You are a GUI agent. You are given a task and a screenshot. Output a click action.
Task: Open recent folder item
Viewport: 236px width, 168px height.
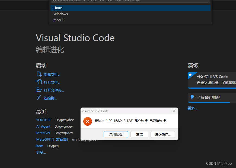tap(40, 146)
